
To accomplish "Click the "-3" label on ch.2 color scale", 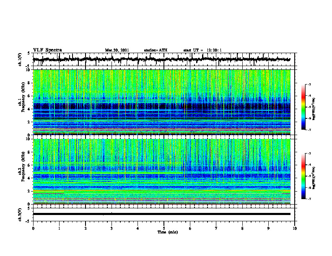I will pyautogui.click(x=309, y=154).
